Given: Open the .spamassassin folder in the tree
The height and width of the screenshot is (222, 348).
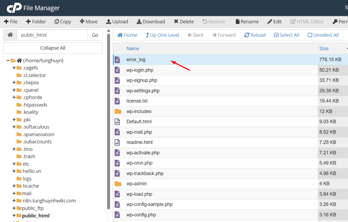Looking at the screenshot, I should (35, 134).
